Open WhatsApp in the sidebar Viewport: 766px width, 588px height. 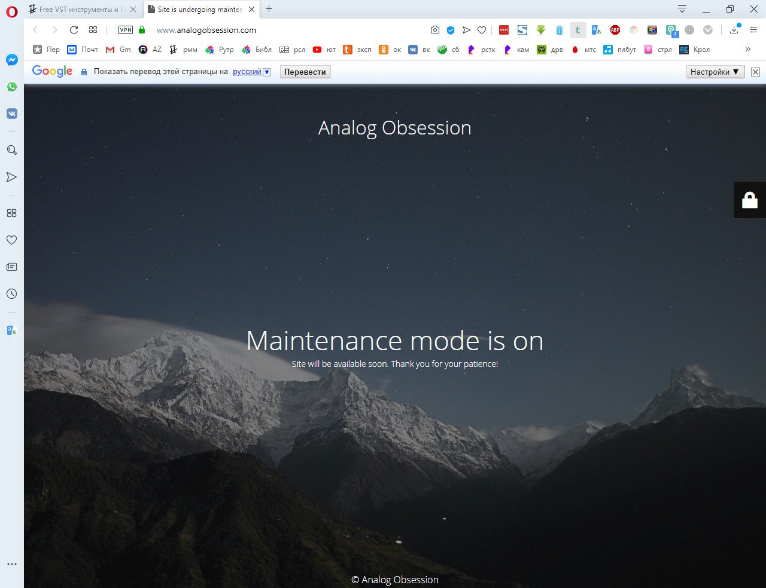tap(12, 87)
